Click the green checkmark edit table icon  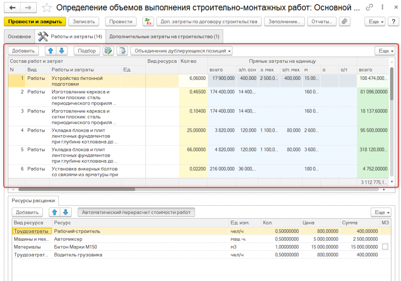click(108, 51)
